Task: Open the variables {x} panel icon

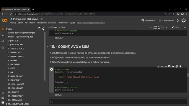Action: tap(3, 41)
